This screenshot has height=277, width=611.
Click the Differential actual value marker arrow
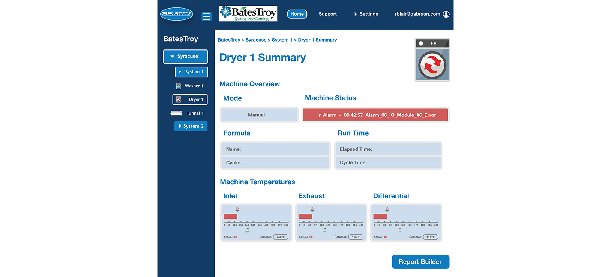tap(387, 211)
